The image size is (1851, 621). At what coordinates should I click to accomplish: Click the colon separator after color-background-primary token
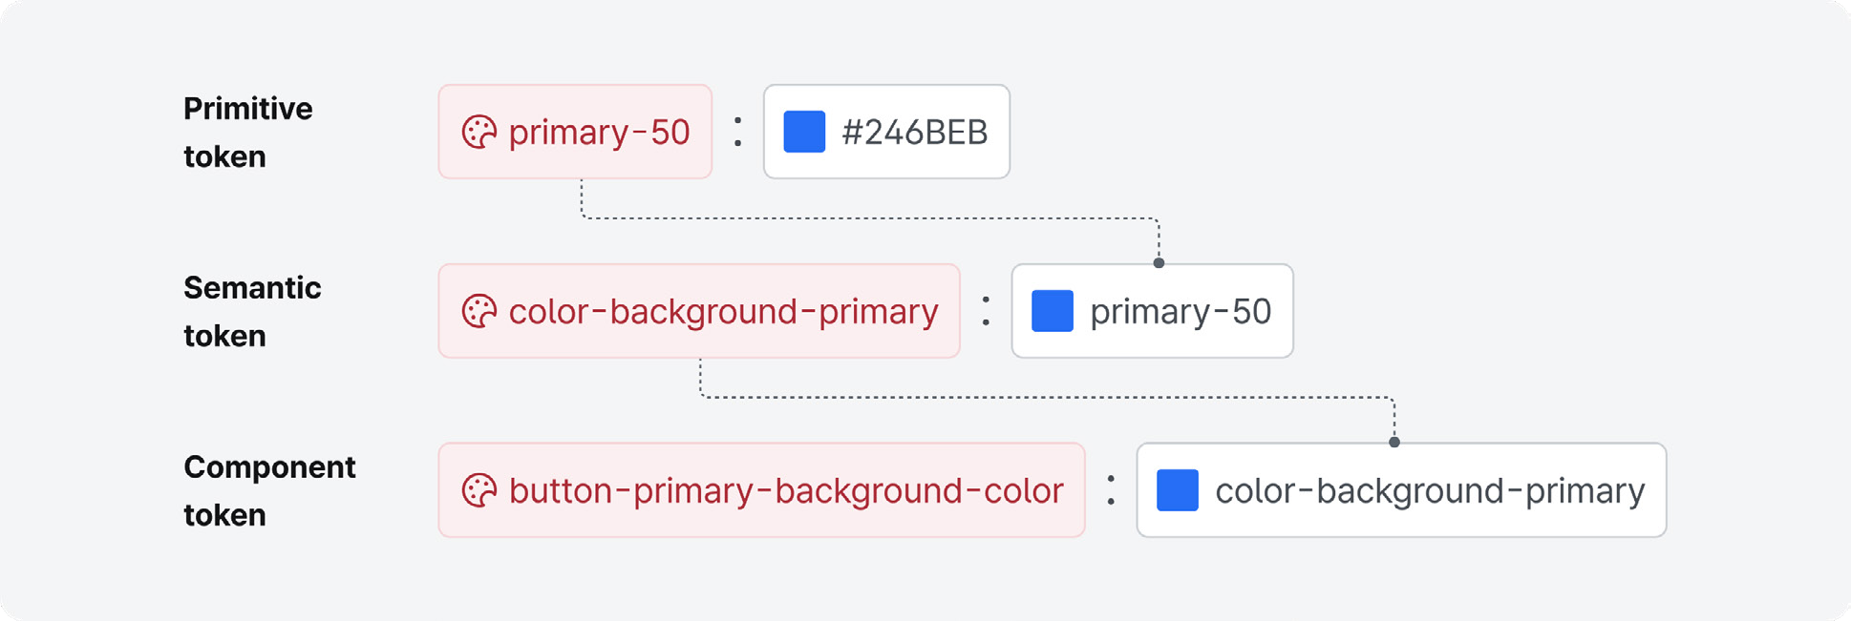(986, 311)
